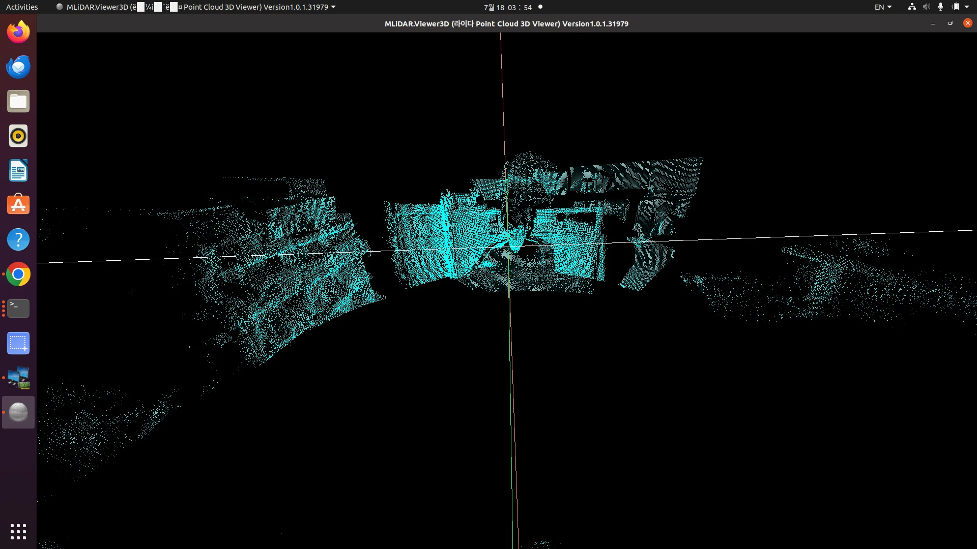
Task: Open the Help icon in the dock
Action: coord(18,239)
